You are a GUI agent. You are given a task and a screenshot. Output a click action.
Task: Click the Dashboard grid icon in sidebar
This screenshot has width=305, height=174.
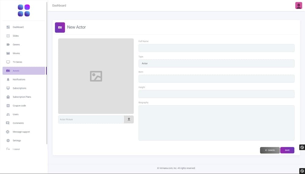click(x=8, y=27)
